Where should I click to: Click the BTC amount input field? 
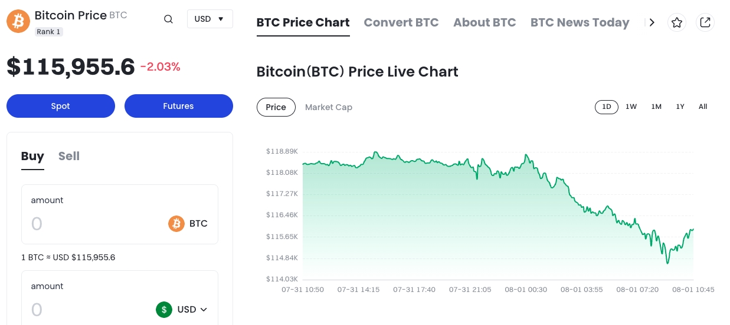pos(94,224)
